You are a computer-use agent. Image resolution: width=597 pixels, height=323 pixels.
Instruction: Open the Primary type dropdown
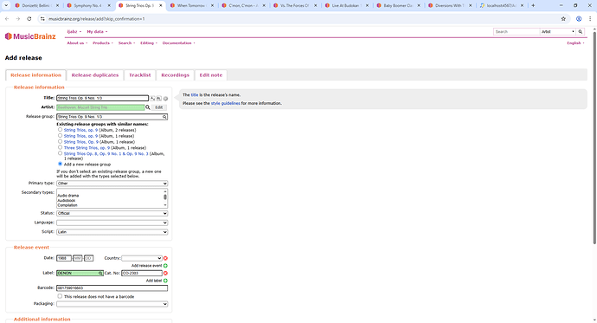pos(112,184)
